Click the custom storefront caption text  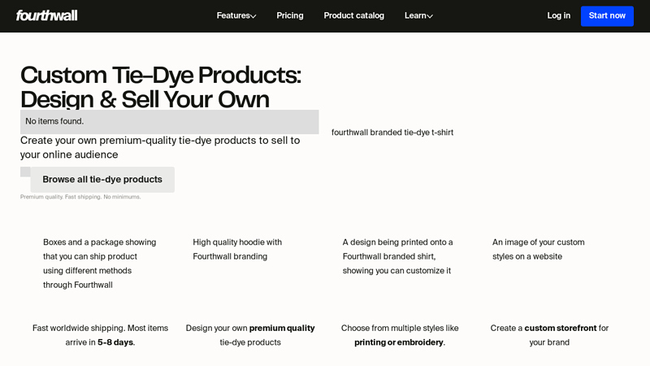coord(549,334)
